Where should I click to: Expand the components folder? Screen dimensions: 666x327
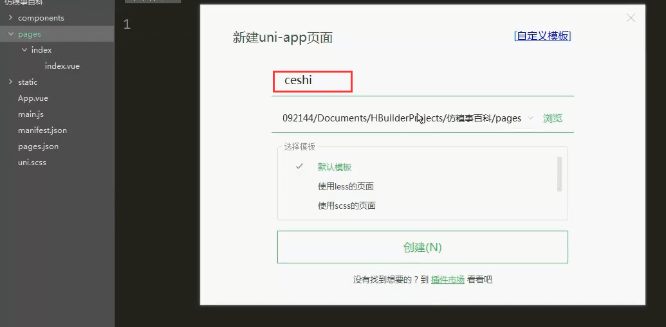[x=11, y=18]
